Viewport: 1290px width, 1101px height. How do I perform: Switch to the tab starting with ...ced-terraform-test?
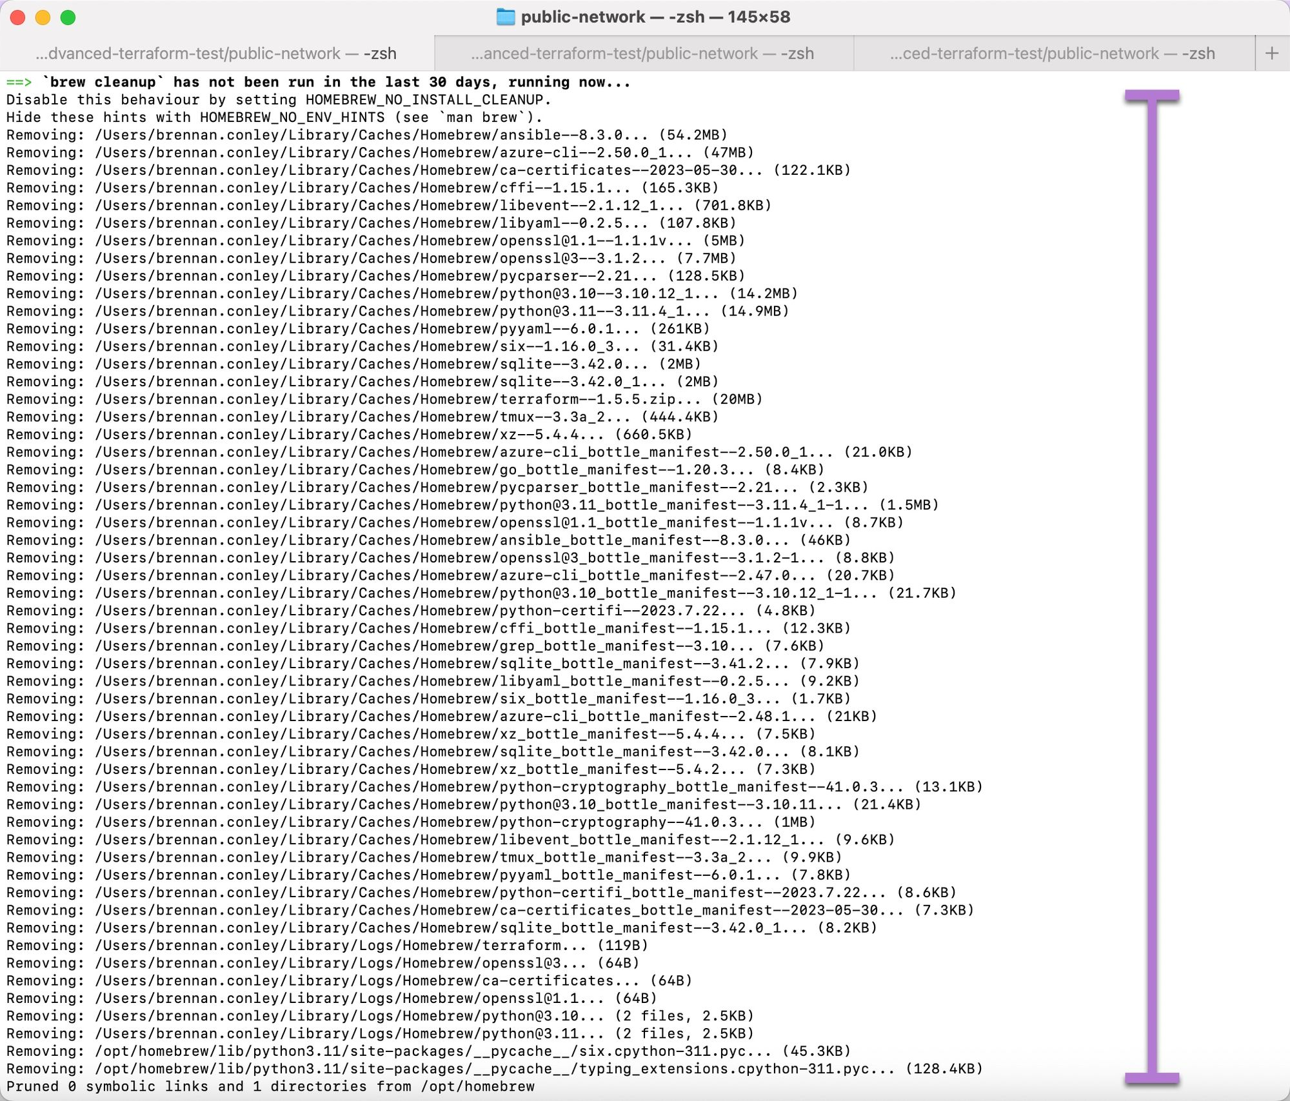(1053, 54)
